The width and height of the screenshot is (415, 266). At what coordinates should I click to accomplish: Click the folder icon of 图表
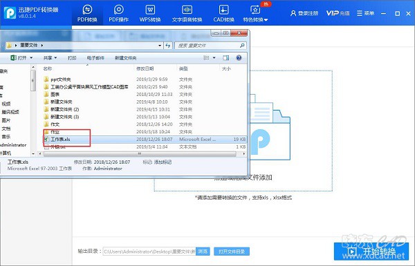(46, 94)
